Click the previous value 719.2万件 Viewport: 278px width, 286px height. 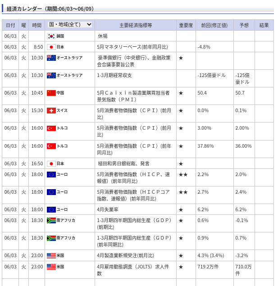208,267
